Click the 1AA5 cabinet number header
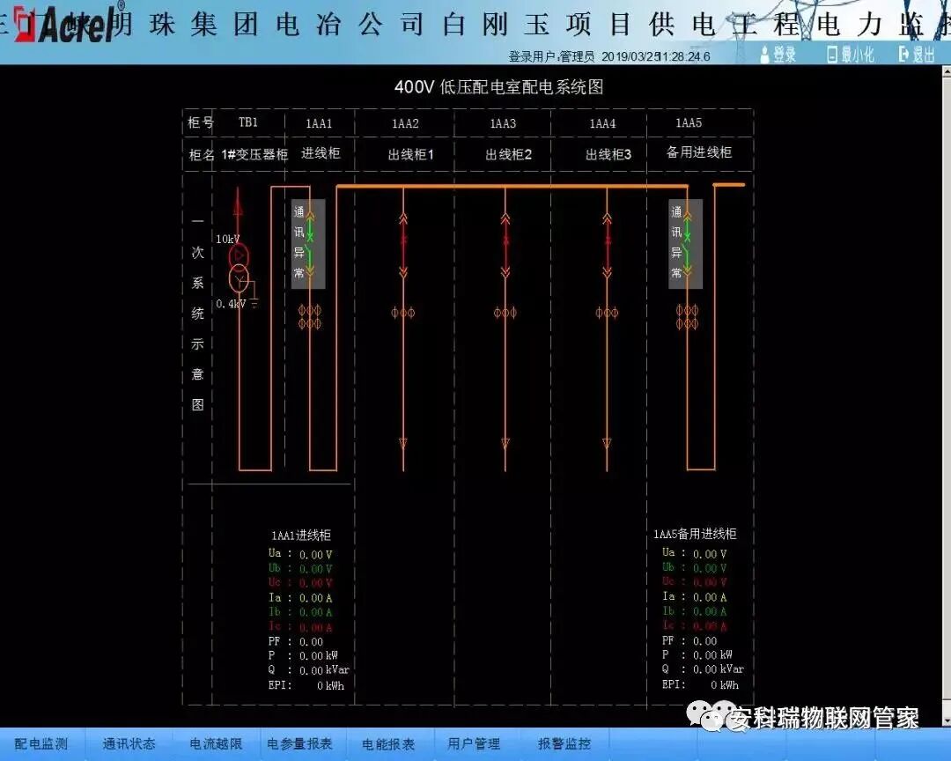 pyautogui.click(x=689, y=123)
